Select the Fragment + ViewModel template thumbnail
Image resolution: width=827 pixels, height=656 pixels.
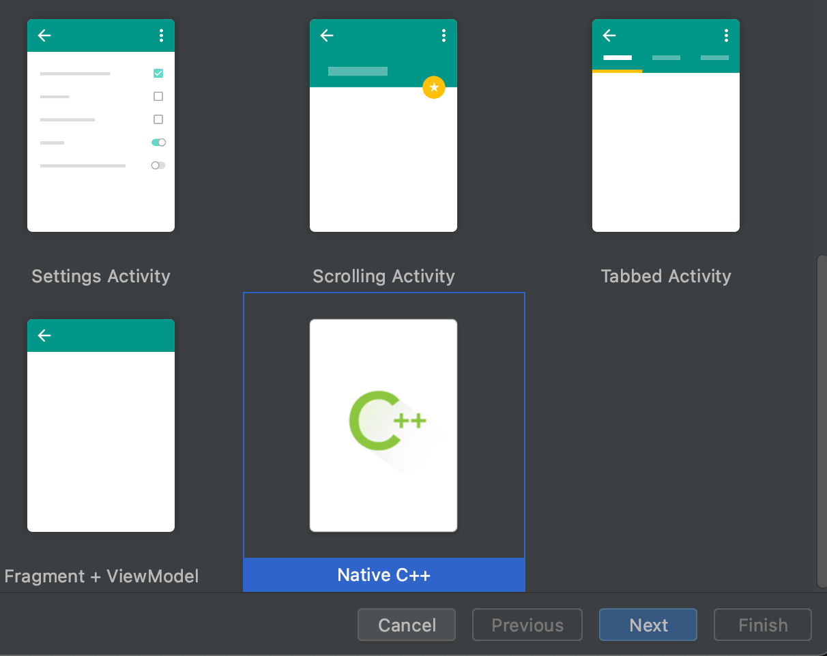(x=101, y=426)
